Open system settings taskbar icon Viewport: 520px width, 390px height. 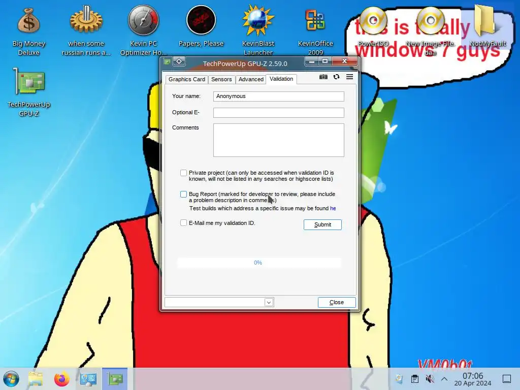tap(88, 379)
